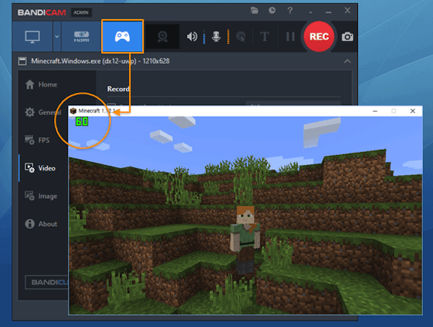Open the FPS settings section

[x=38, y=140]
